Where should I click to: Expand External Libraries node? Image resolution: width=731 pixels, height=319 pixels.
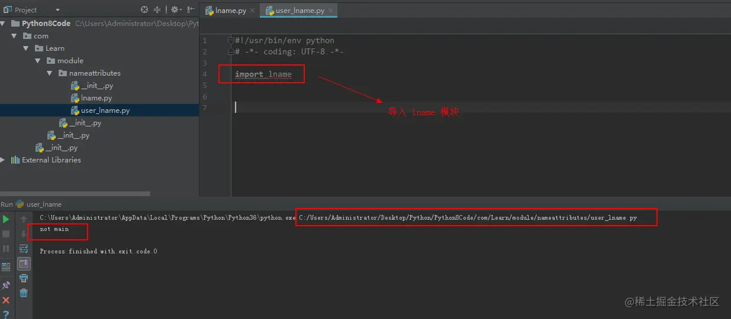tap(2, 160)
